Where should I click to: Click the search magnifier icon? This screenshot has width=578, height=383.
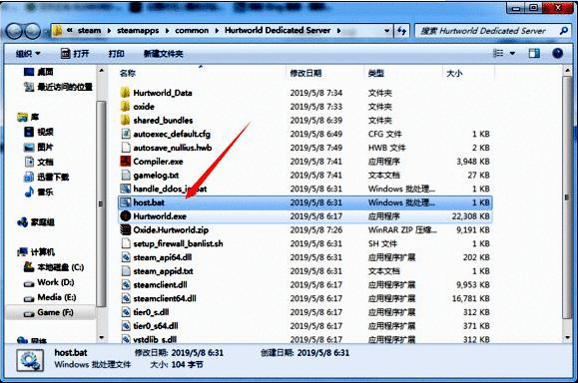point(564,31)
